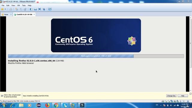Open the View menu
The image size is (192, 108).
(13, 5)
